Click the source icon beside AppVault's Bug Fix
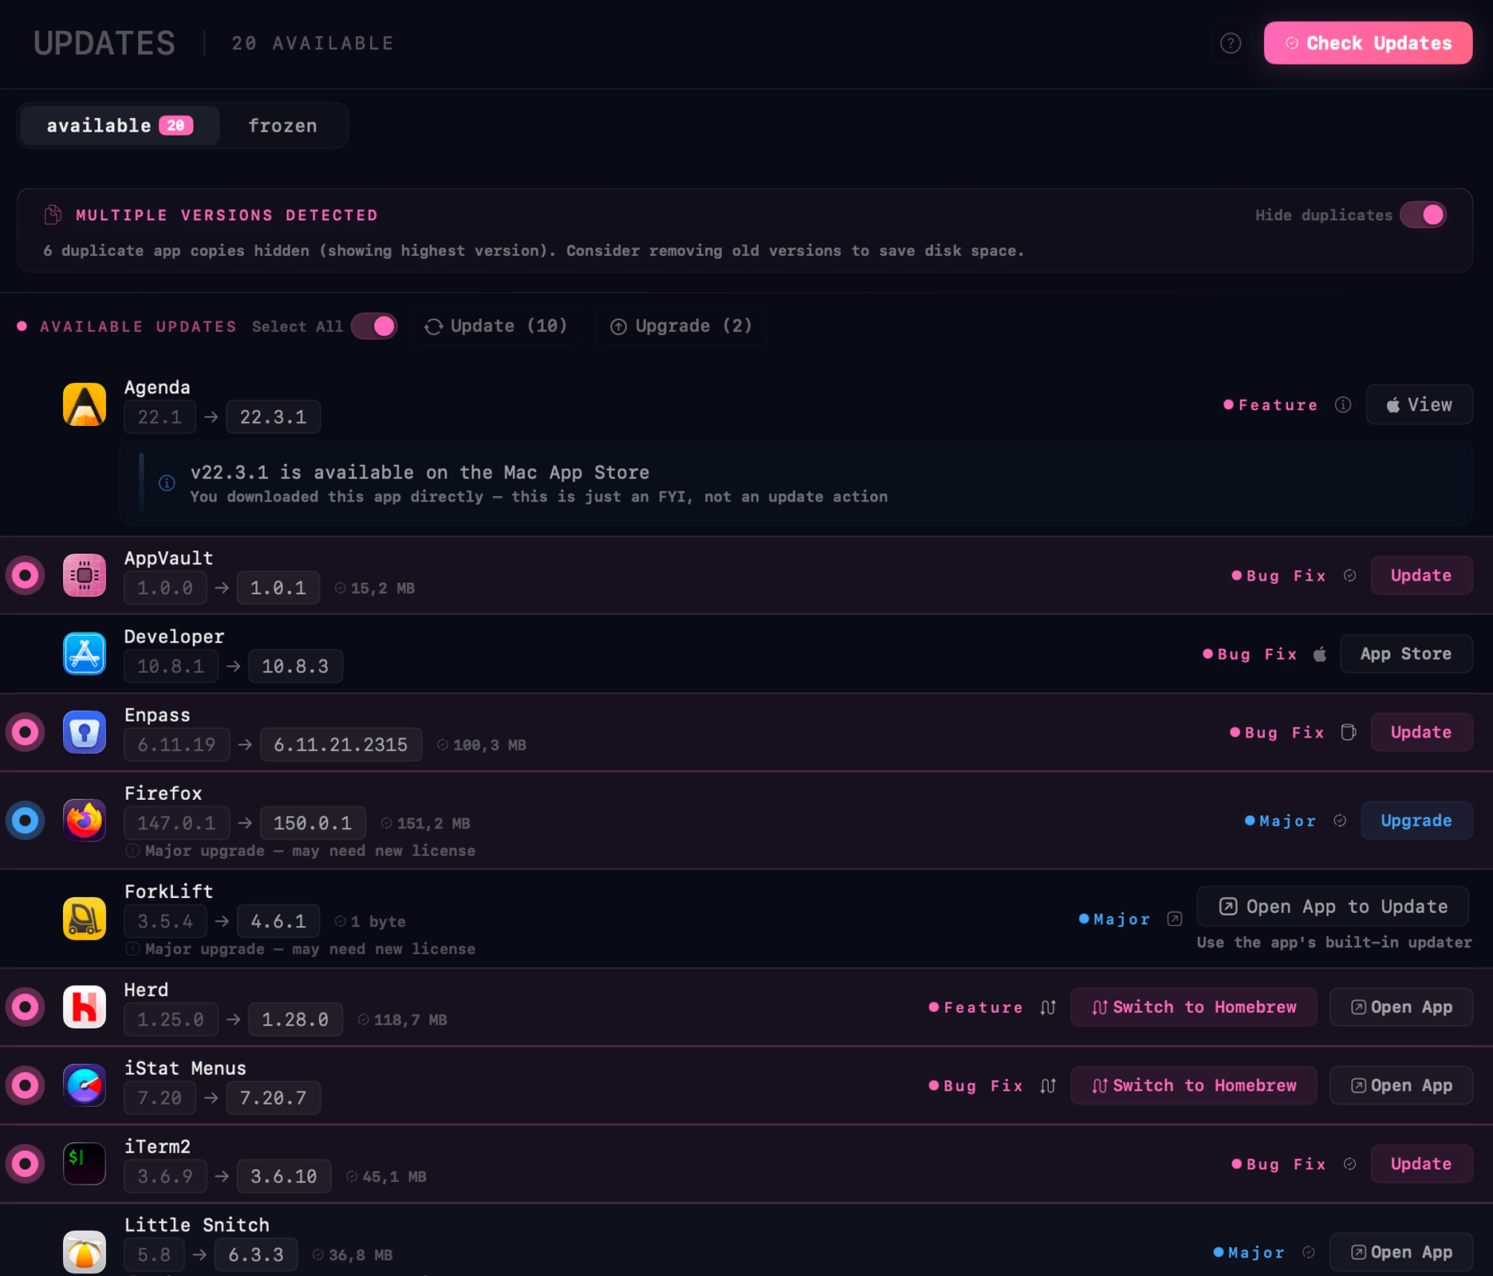Image resolution: width=1493 pixels, height=1276 pixels. click(x=1349, y=576)
